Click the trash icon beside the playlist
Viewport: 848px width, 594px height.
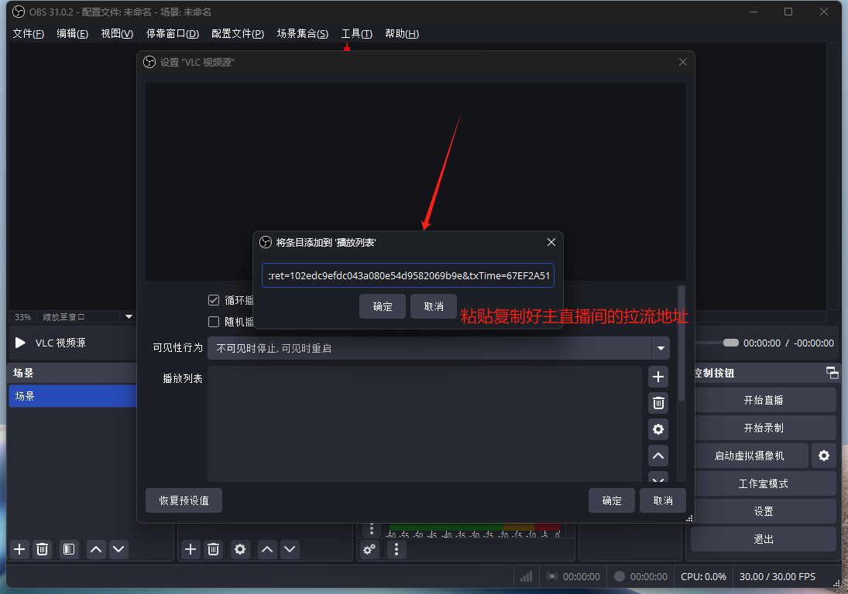(x=658, y=403)
